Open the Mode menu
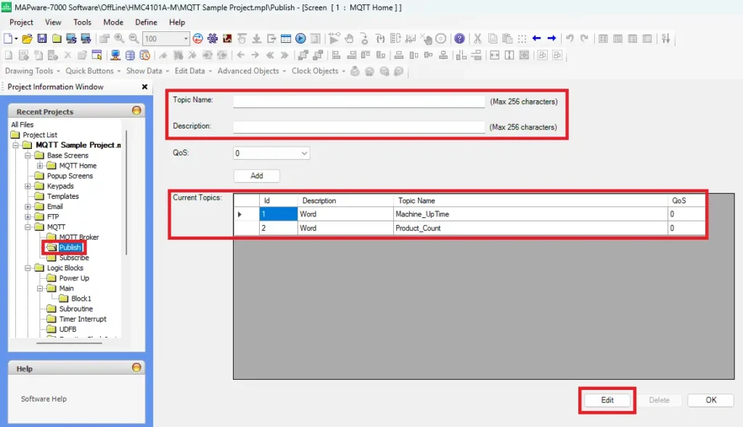The width and height of the screenshot is (743, 427). pos(112,22)
